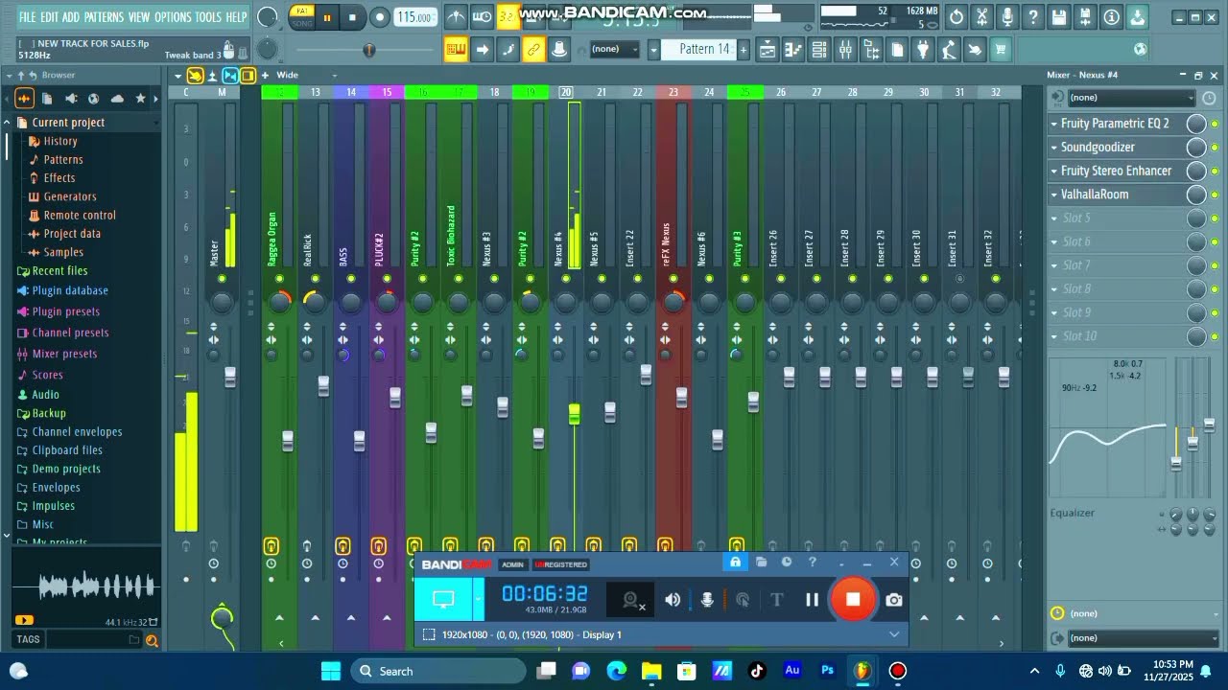This screenshot has width=1228, height=690.
Task: Open the VIEW menu
Action: click(x=139, y=17)
